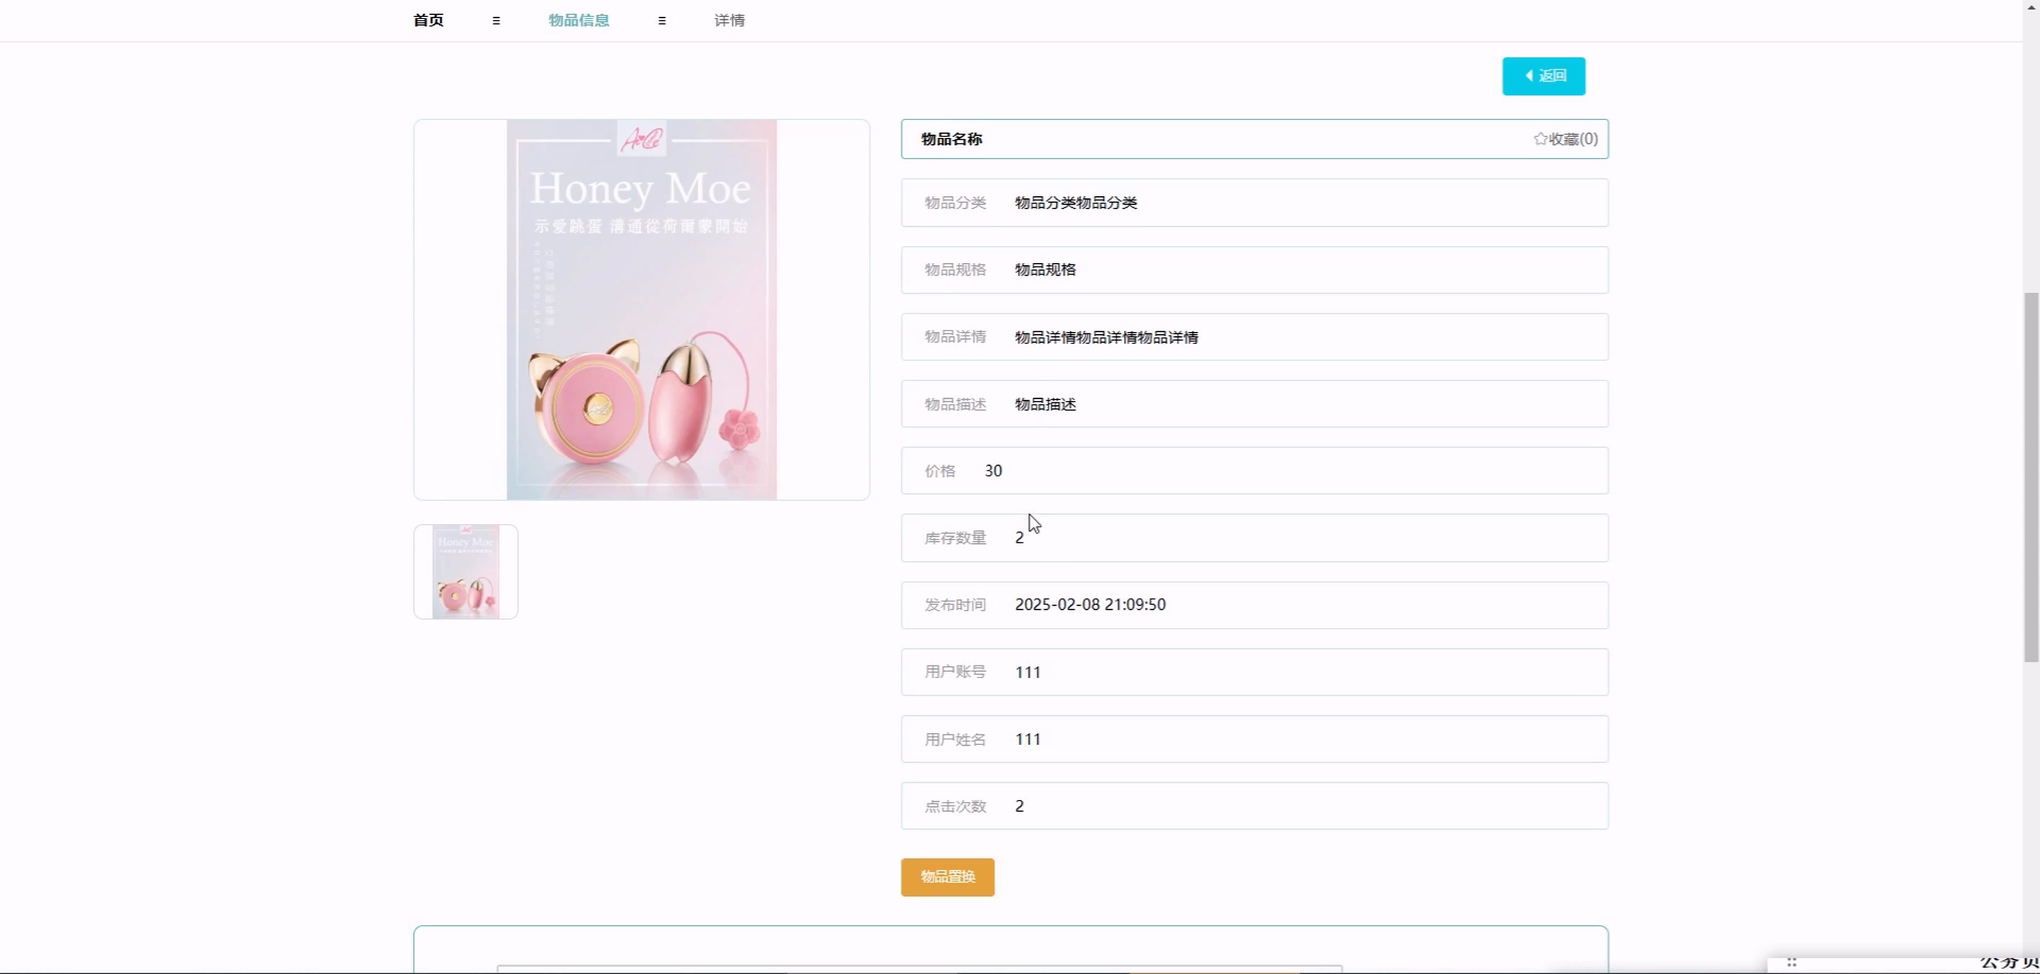Click the 发布时间 date value
Screen dimensions: 2040x974
1090,604
